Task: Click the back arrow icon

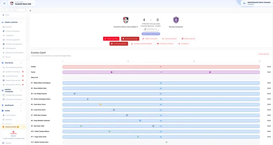Action: coord(30,11)
